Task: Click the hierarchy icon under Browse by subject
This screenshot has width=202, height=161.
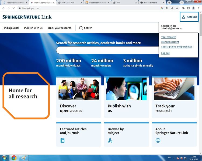Action: pos(110,140)
